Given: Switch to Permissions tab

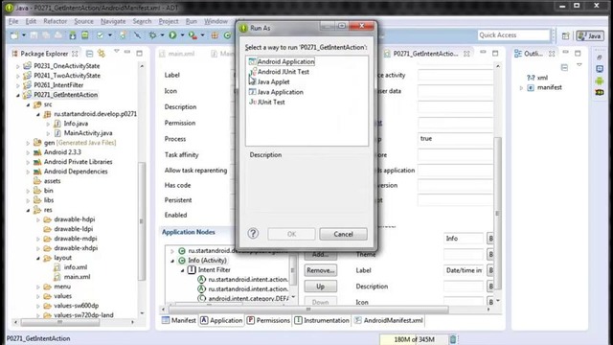Looking at the screenshot, I should tap(268, 320).
